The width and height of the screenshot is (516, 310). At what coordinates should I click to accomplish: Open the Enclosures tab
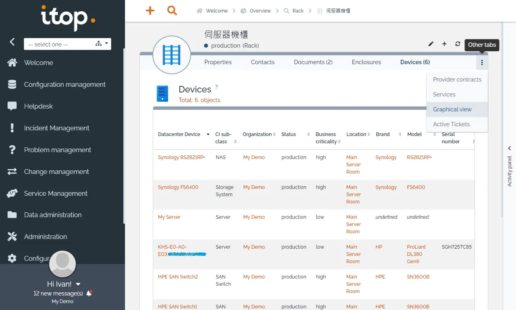pos(366,62)
